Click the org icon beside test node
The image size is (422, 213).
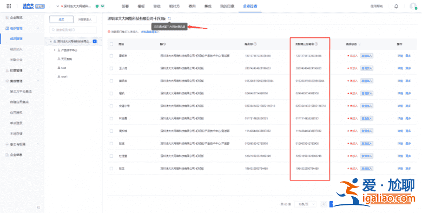[x=59, y=68]
